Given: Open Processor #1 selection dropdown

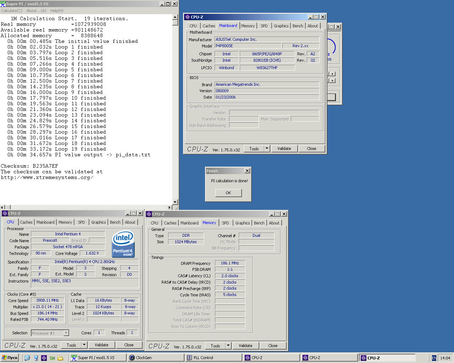Looking at the screenshot, I should coord(66,333).
